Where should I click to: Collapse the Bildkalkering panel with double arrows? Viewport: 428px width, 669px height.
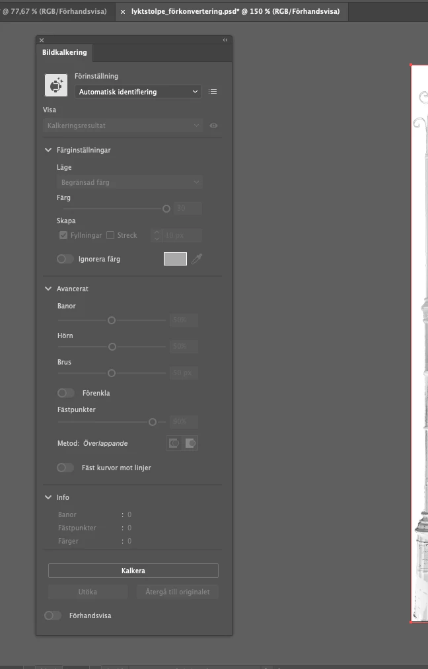point(225,40)
